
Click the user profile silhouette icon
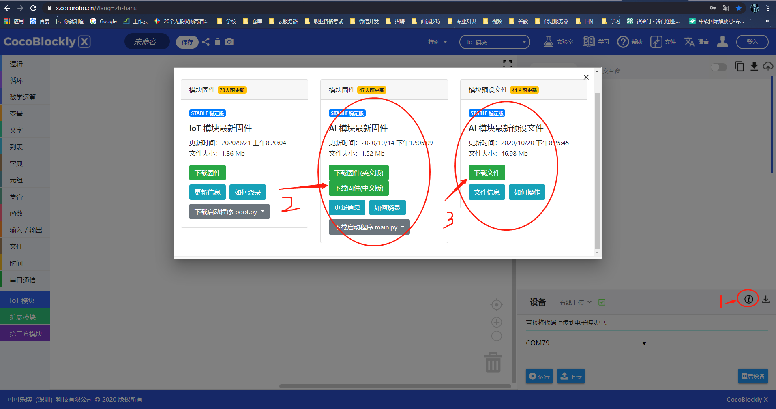(722, 41)
